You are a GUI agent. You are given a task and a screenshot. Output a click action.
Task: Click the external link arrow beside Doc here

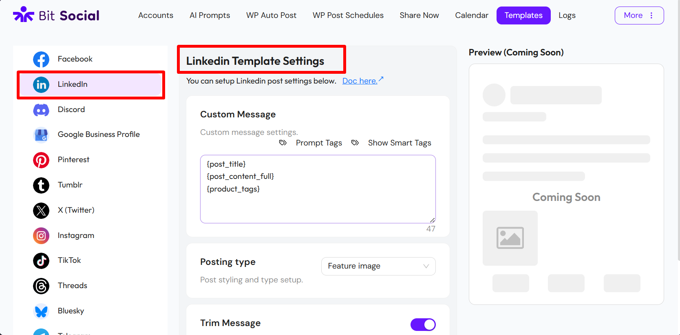coord(381,79)
